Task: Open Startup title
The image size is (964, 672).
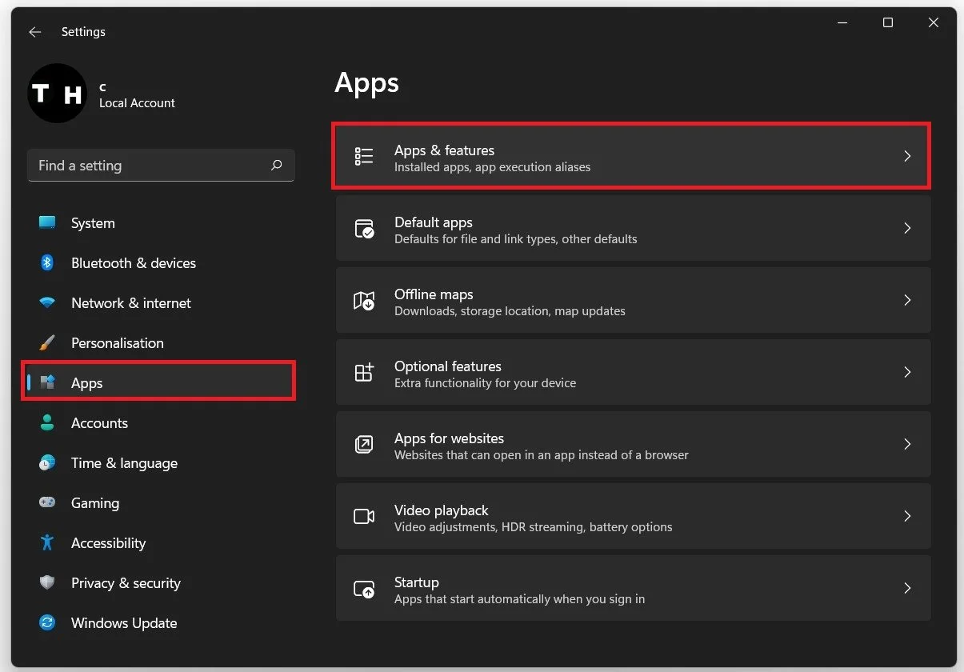Action: (416, 582)
